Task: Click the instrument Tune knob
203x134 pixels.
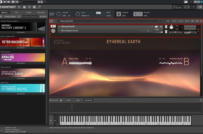Action: point(171,27)
